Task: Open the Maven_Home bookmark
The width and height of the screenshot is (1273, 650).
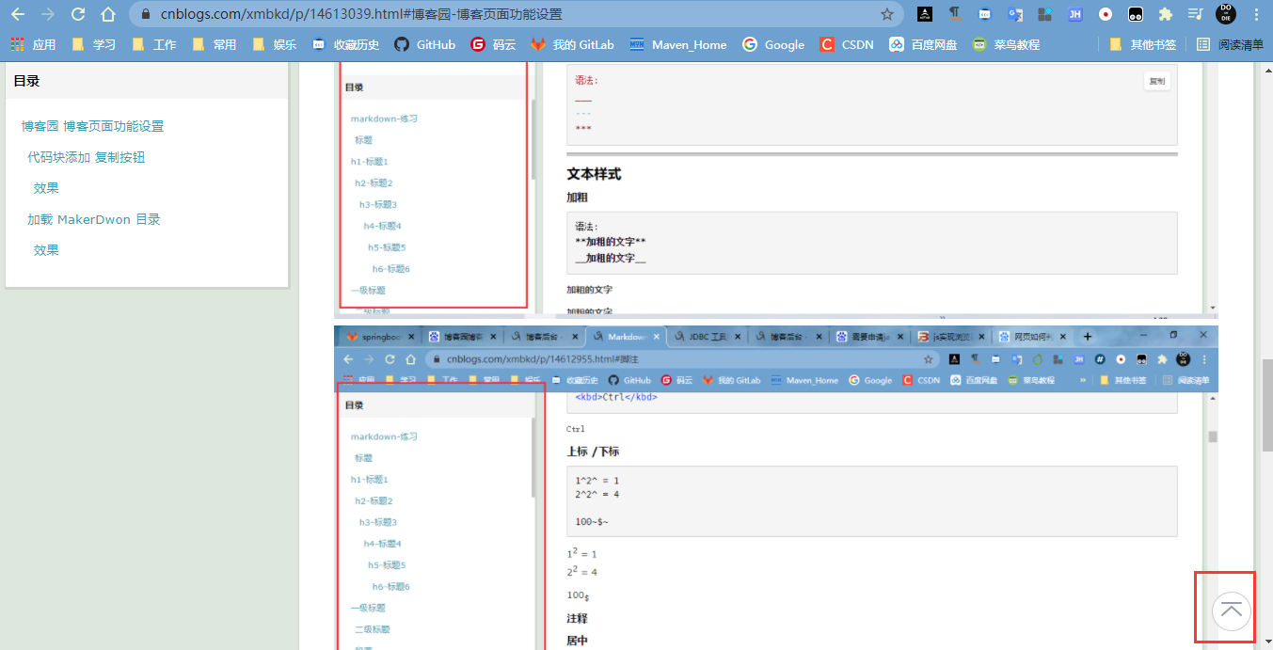Action: [x=677, y=44]
